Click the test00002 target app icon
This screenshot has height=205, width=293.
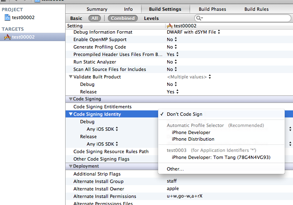[x=7, y=37]
